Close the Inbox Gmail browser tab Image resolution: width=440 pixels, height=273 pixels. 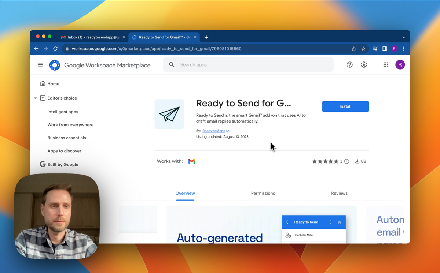point(124,37)
